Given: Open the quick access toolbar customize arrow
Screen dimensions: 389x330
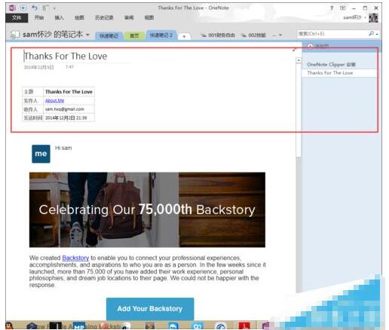Looking at the screenshot, I should 54,8.
